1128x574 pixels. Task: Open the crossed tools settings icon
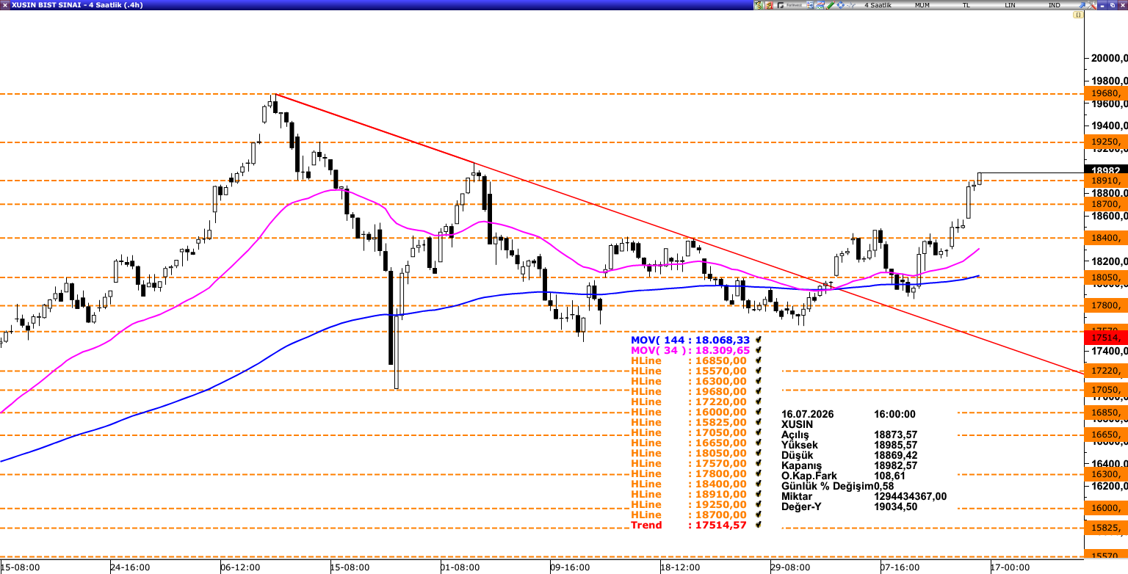pyautogui.click(x=1092, y=5)
